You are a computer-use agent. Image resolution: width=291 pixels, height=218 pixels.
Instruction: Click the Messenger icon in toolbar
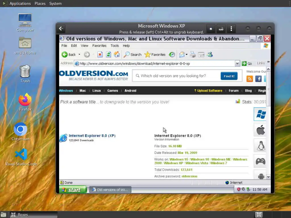tap(210, 54)
